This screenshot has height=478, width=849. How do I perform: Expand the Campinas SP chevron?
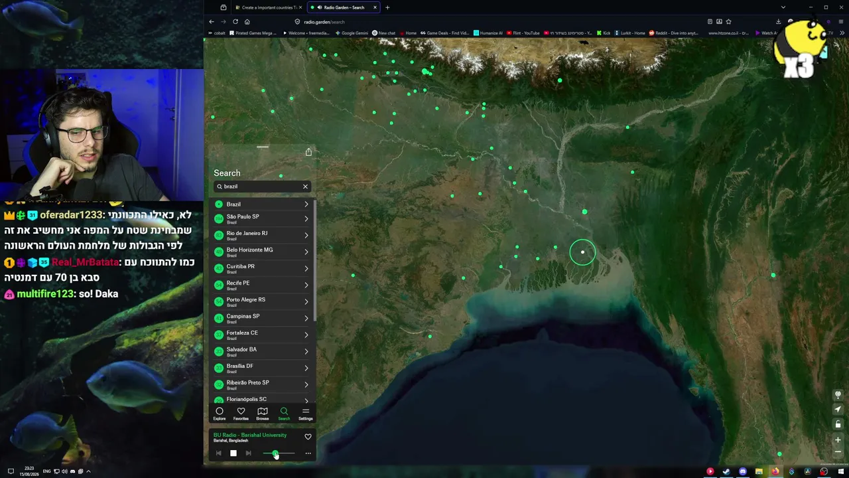coord(306,318)
